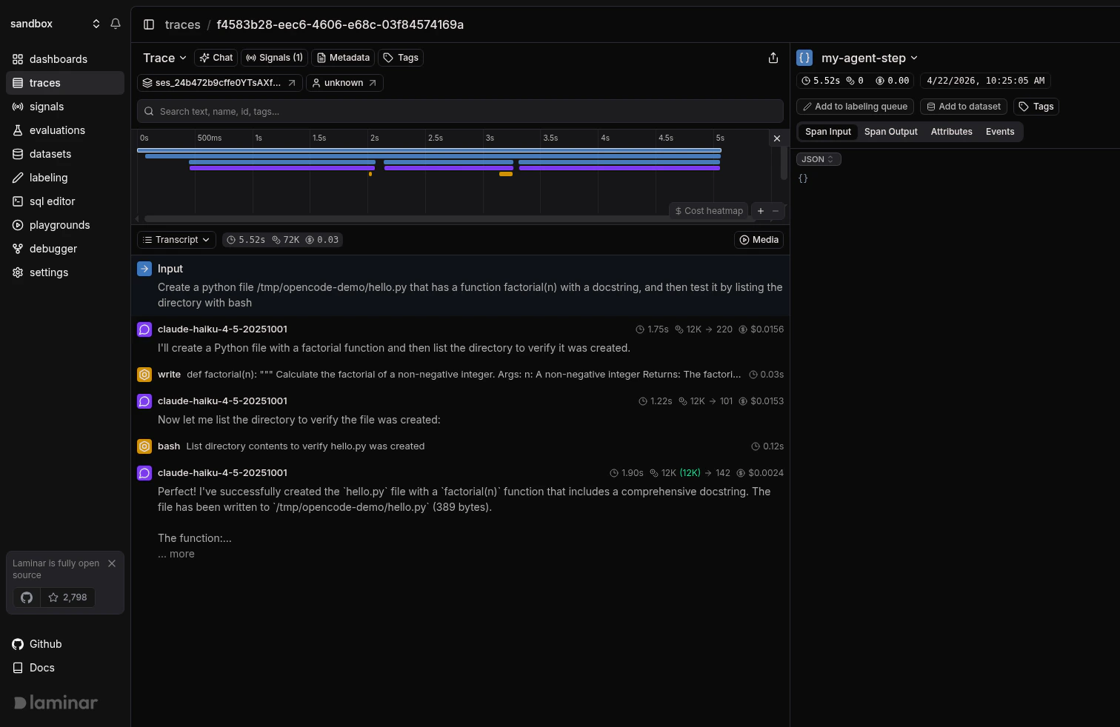1120x727 pixels.
Task: Zoom in on the trace timeline
Action: [760, 210]
